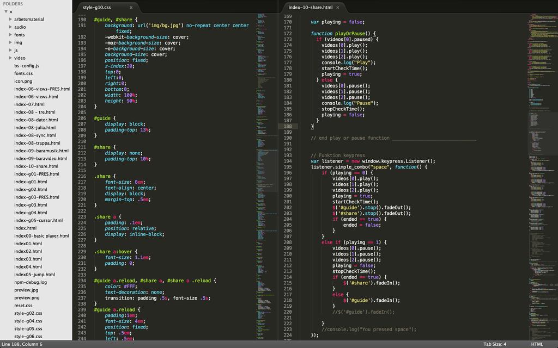Click the // Funktion keypress comment
Screen dimensions: 558x348
click(338, 156)
